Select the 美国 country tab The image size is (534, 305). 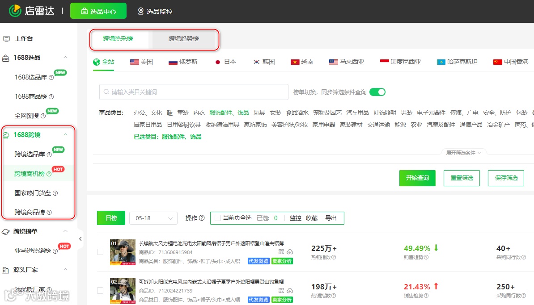click(141, 62)
